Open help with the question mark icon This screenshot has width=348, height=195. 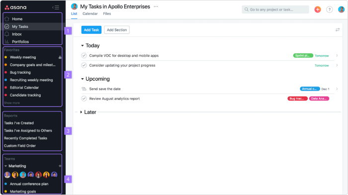click(329, 9)
